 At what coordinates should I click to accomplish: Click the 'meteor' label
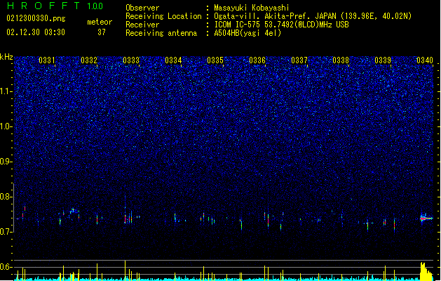click(100, 22)
